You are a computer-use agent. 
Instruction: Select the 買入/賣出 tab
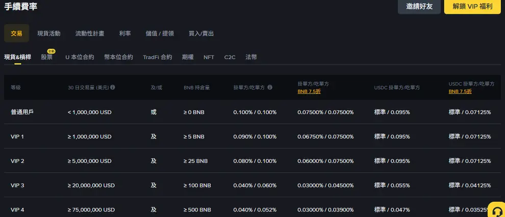[201, 34]
